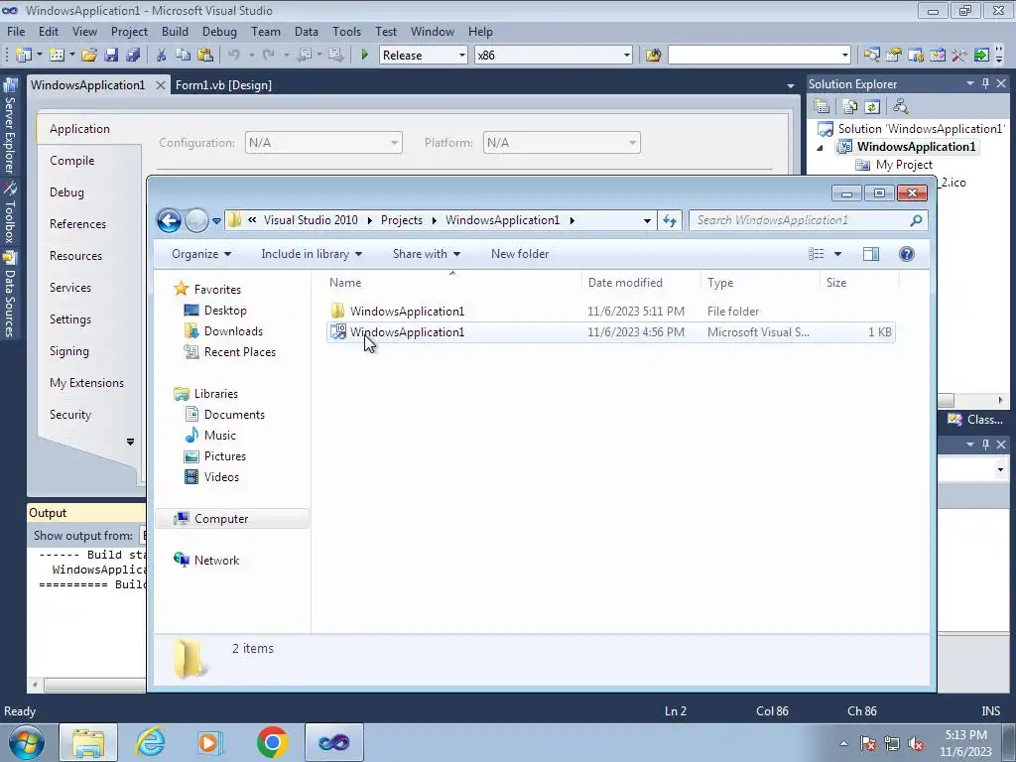Toggle the preview pane icon in explorer

pyautogui.click(x=871, y=254)
